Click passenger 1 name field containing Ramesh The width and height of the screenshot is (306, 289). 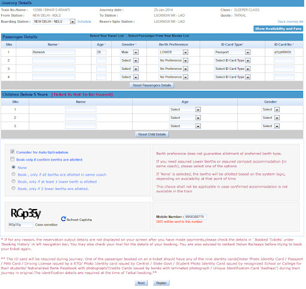coord(54,52)
